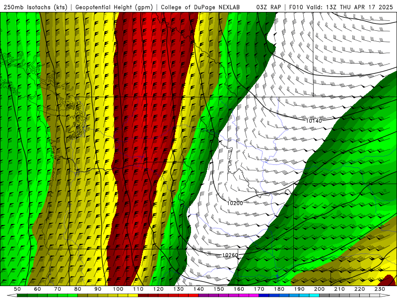Click the 60 label on the color scale
397x298 pixels.
click(37, 289)
